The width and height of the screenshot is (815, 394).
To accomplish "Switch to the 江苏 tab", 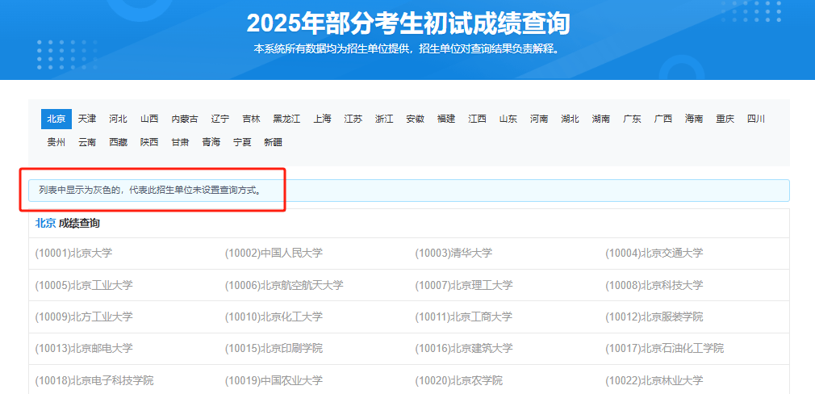I will click(x=353, y=119).
